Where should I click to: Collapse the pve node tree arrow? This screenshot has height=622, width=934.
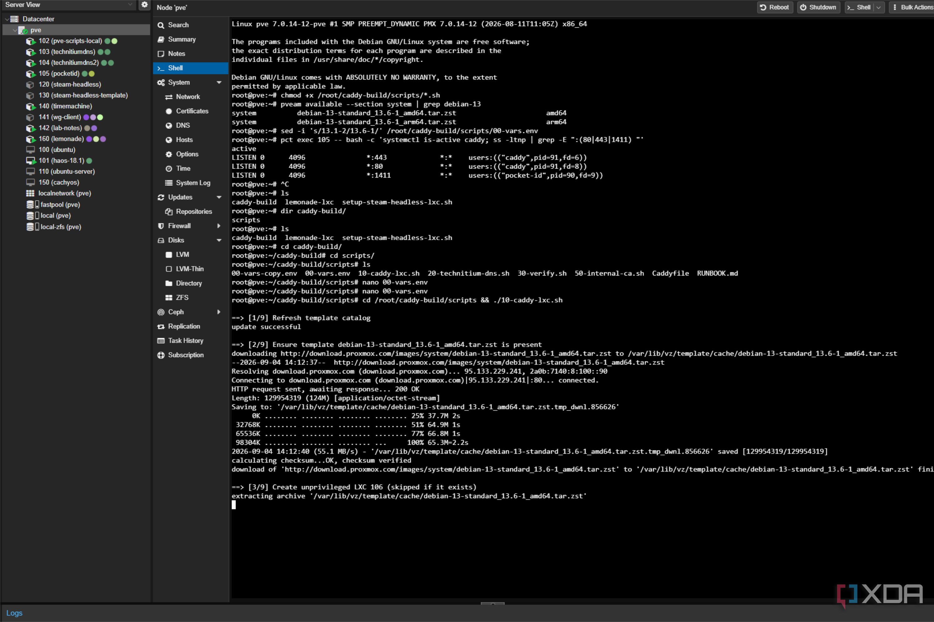point(15,30)
